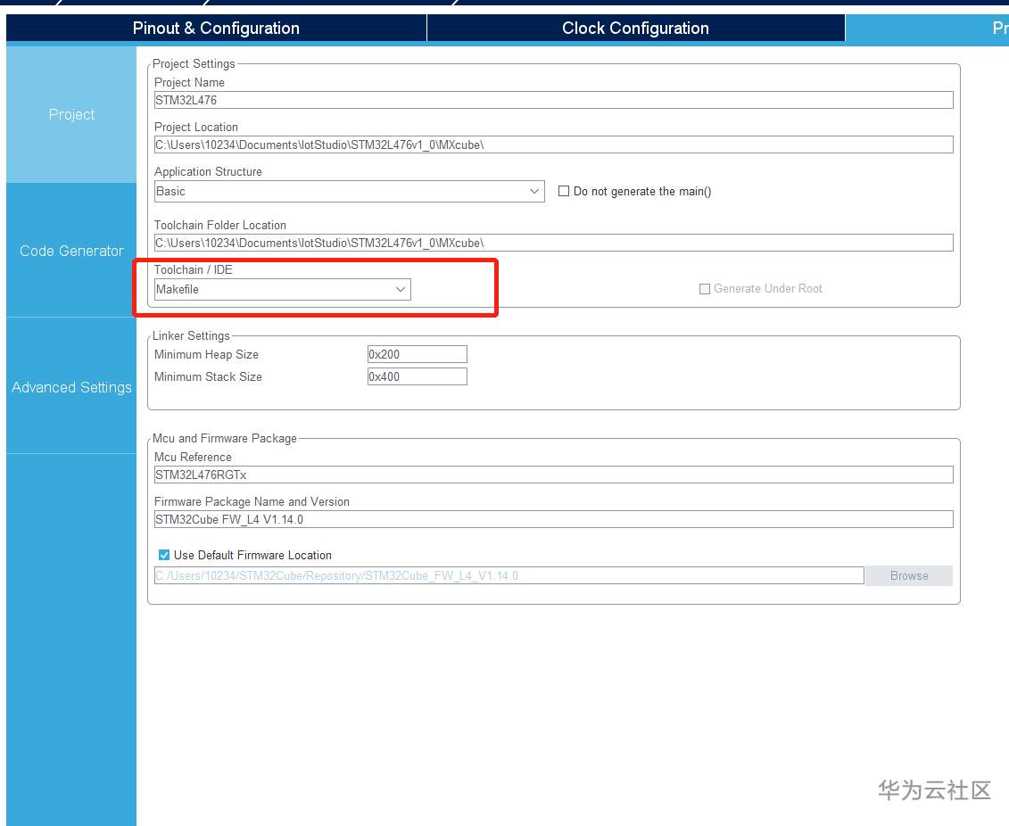Viewport: 1009px width, 826px height.
Task: Uncheck Use Default Firmware Location
Action: tap(164, 555)
